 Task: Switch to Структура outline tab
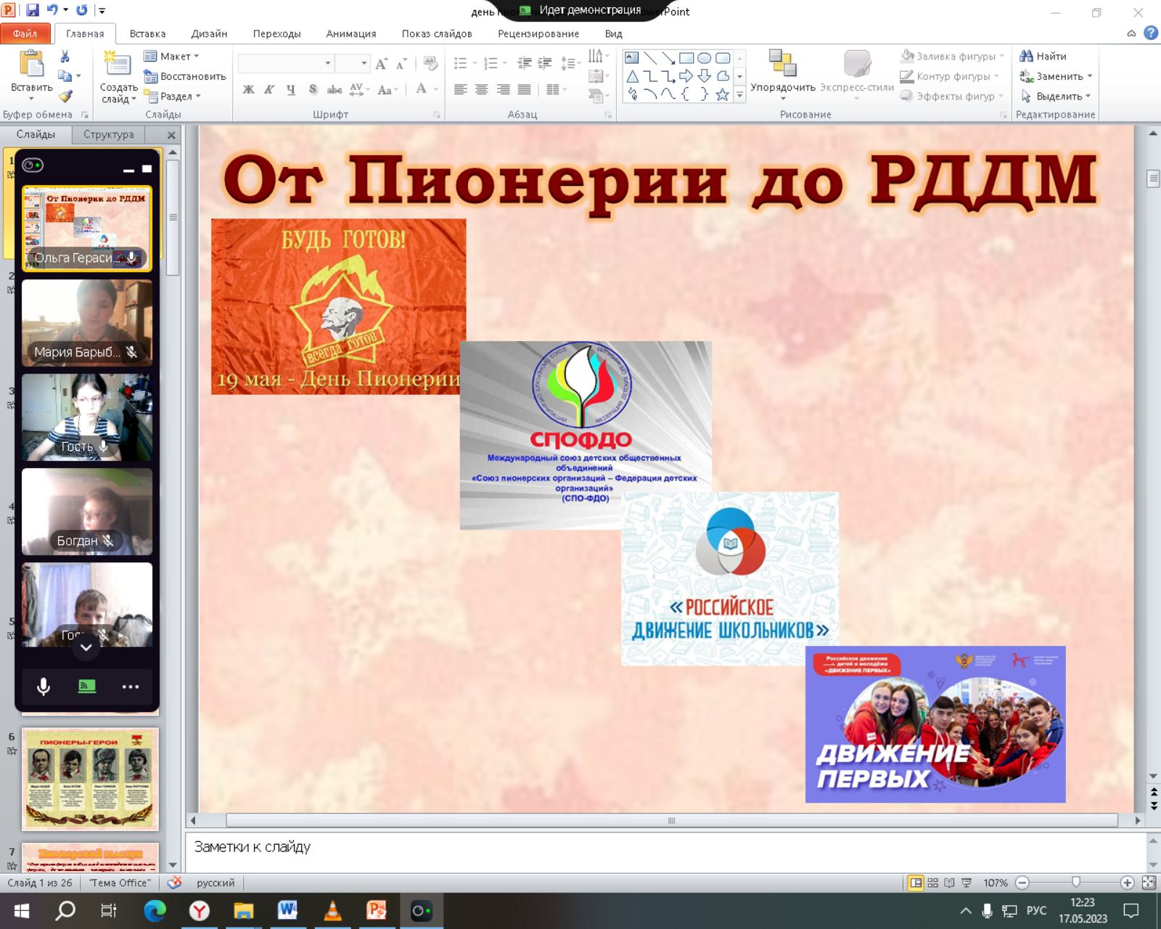click(x=108, y=134)
